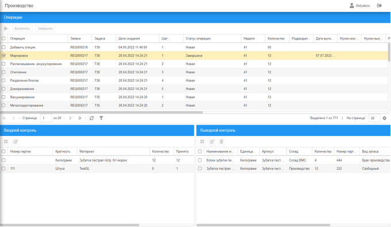Viewport: 391px width, 227px height.
Task: Click add icon in Входной контроль toolbar
Action: coord(6,142)
